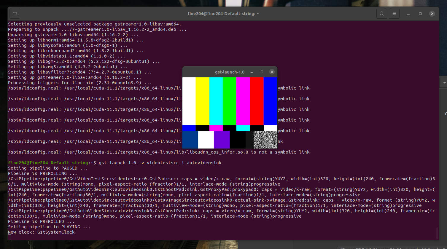
Task: Click the 'Setting up libvidstab1.1:amd64' line
Action: point(67,56)
